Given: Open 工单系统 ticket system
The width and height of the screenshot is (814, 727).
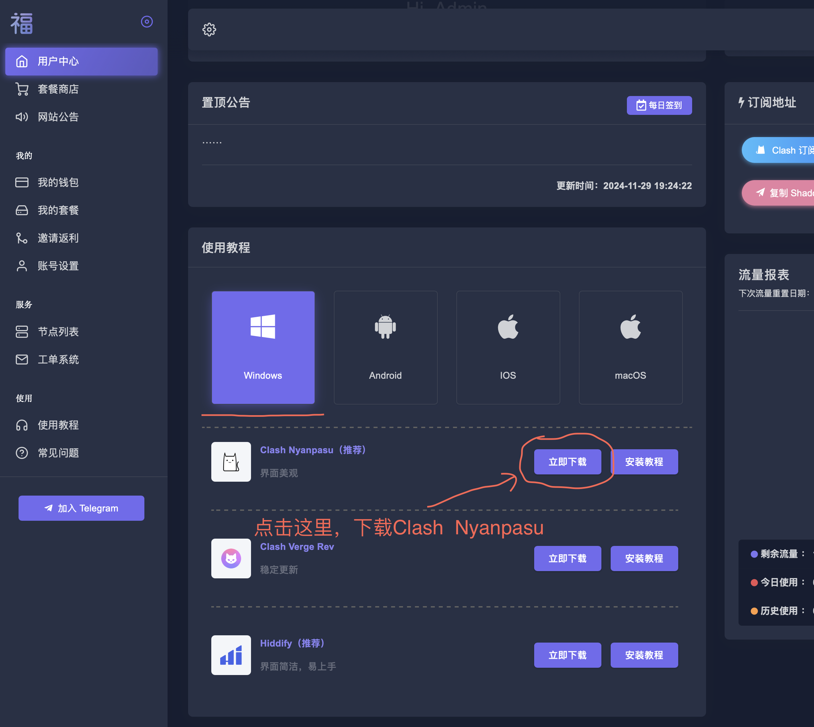Looking at the screenshot, I should pos(58,360).
